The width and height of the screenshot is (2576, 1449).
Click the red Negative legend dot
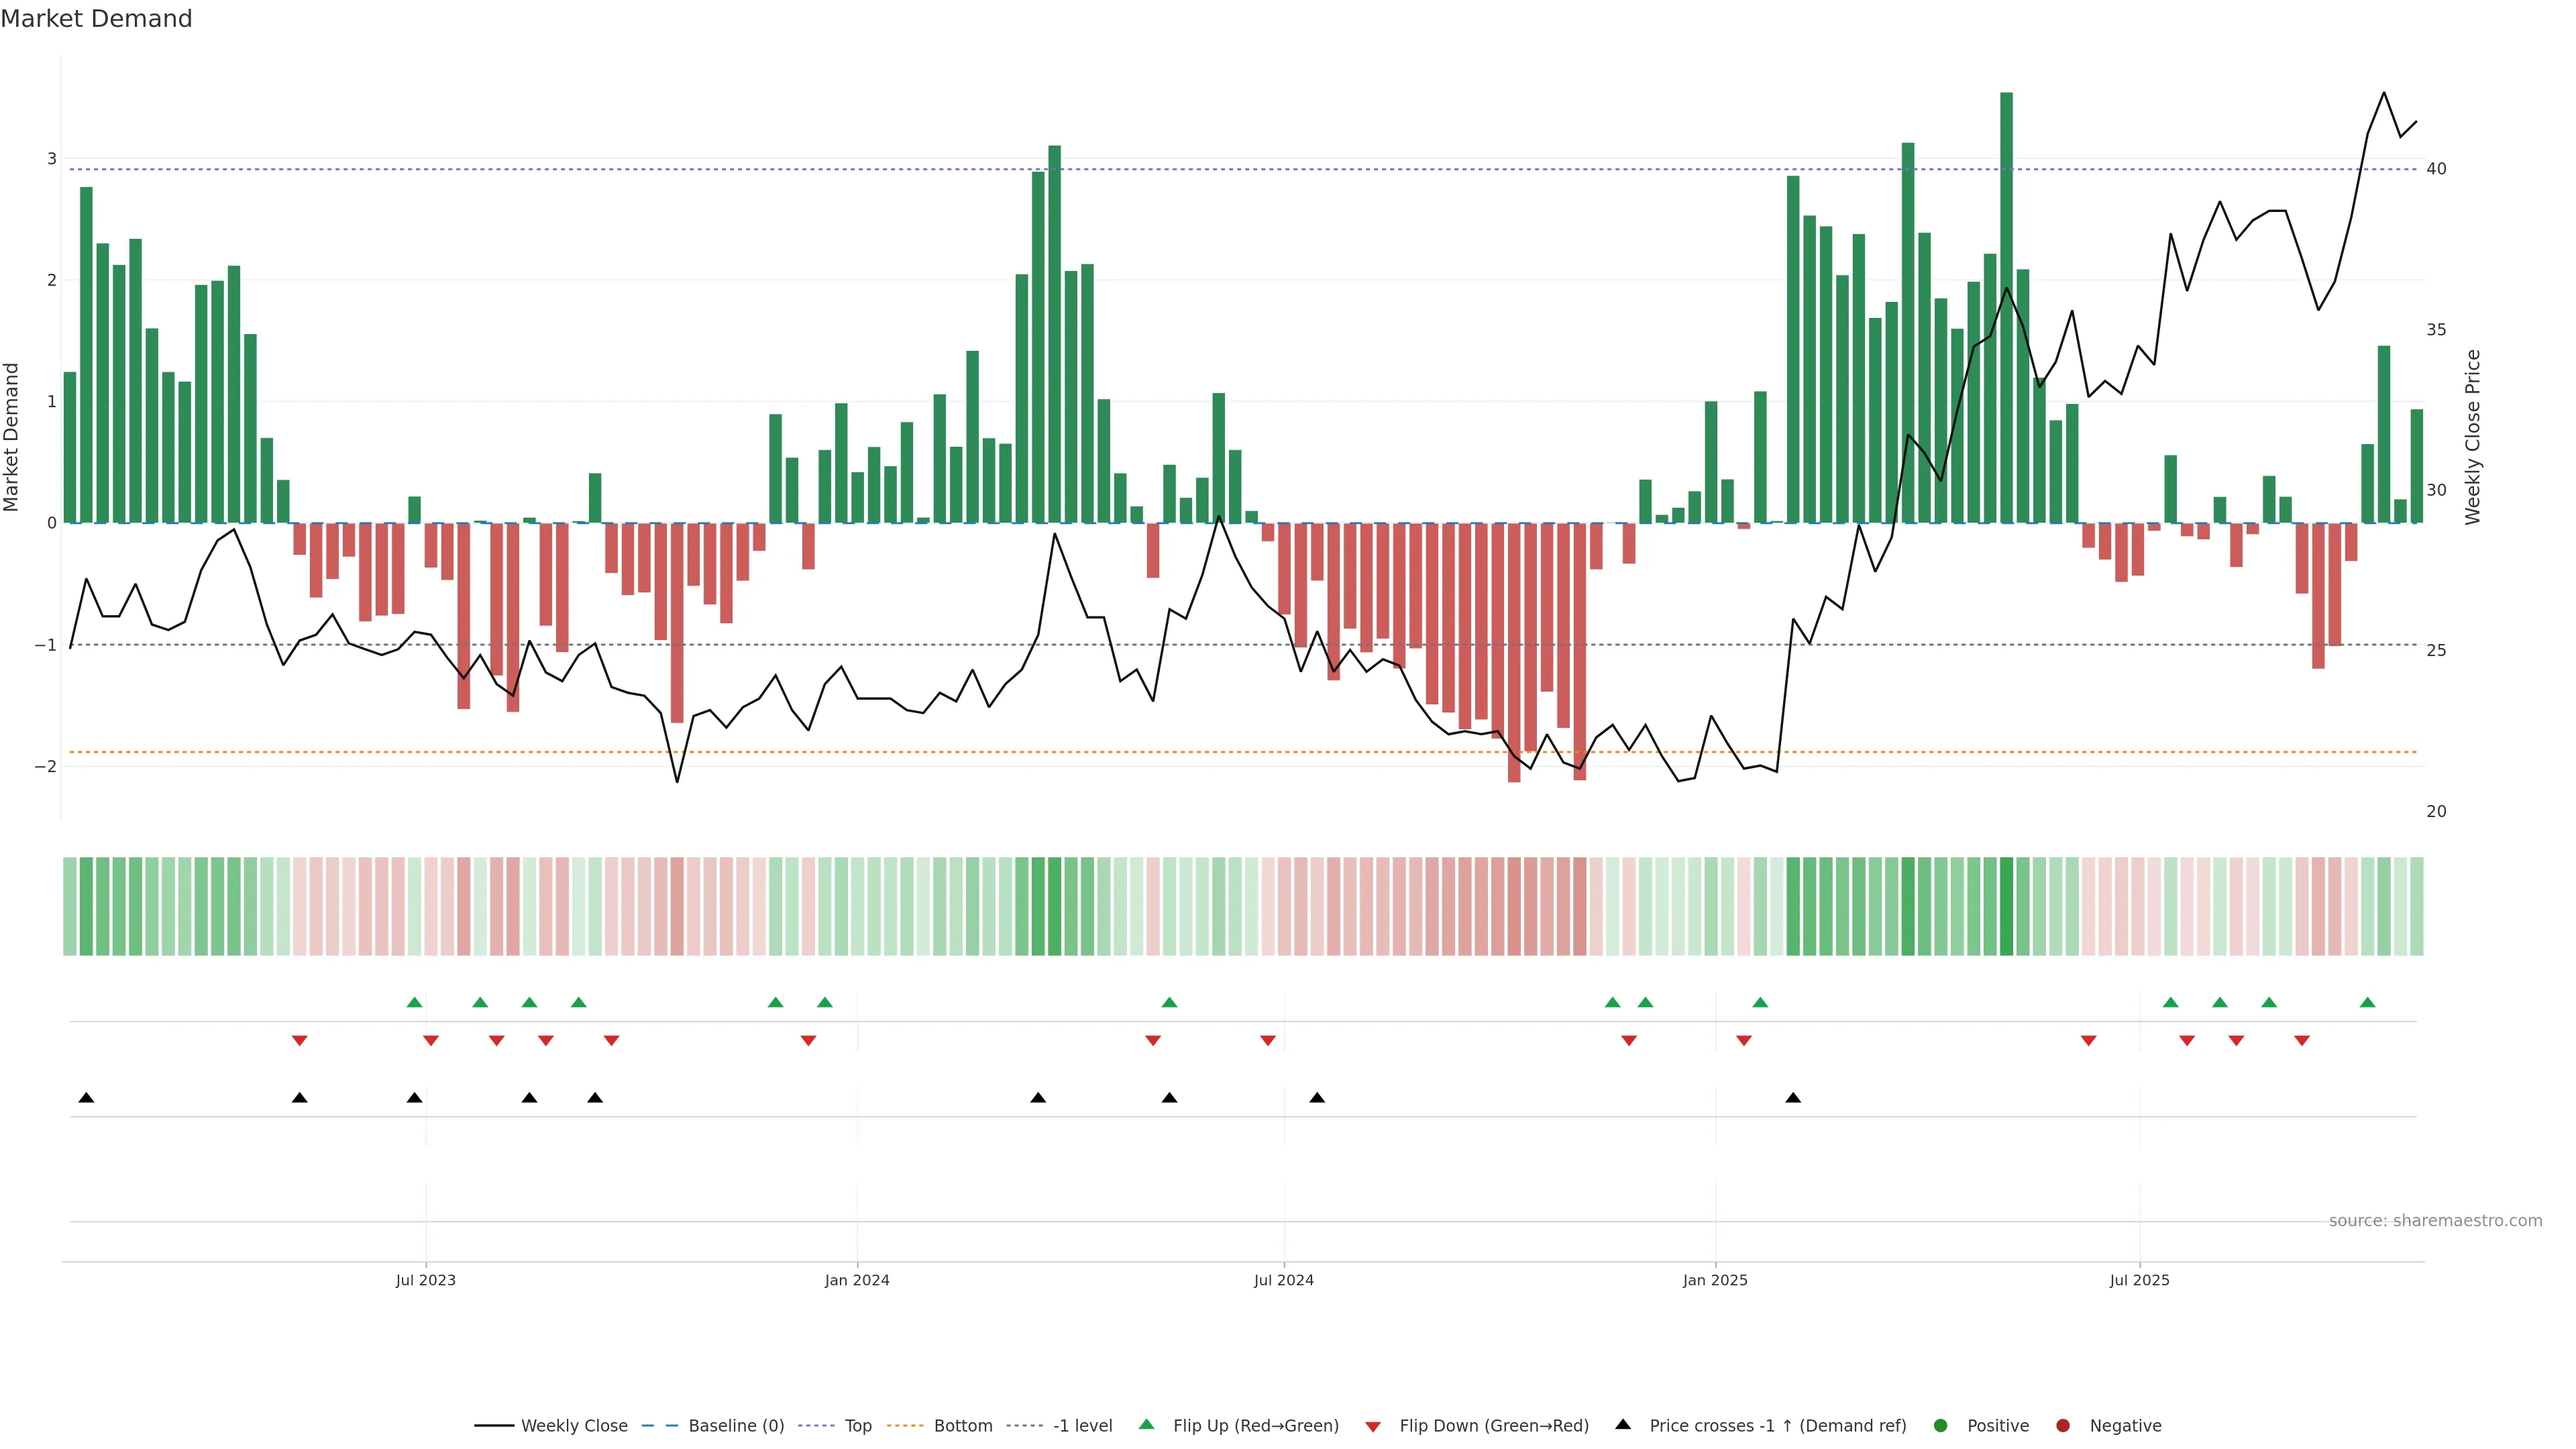click(2063, 1425)
